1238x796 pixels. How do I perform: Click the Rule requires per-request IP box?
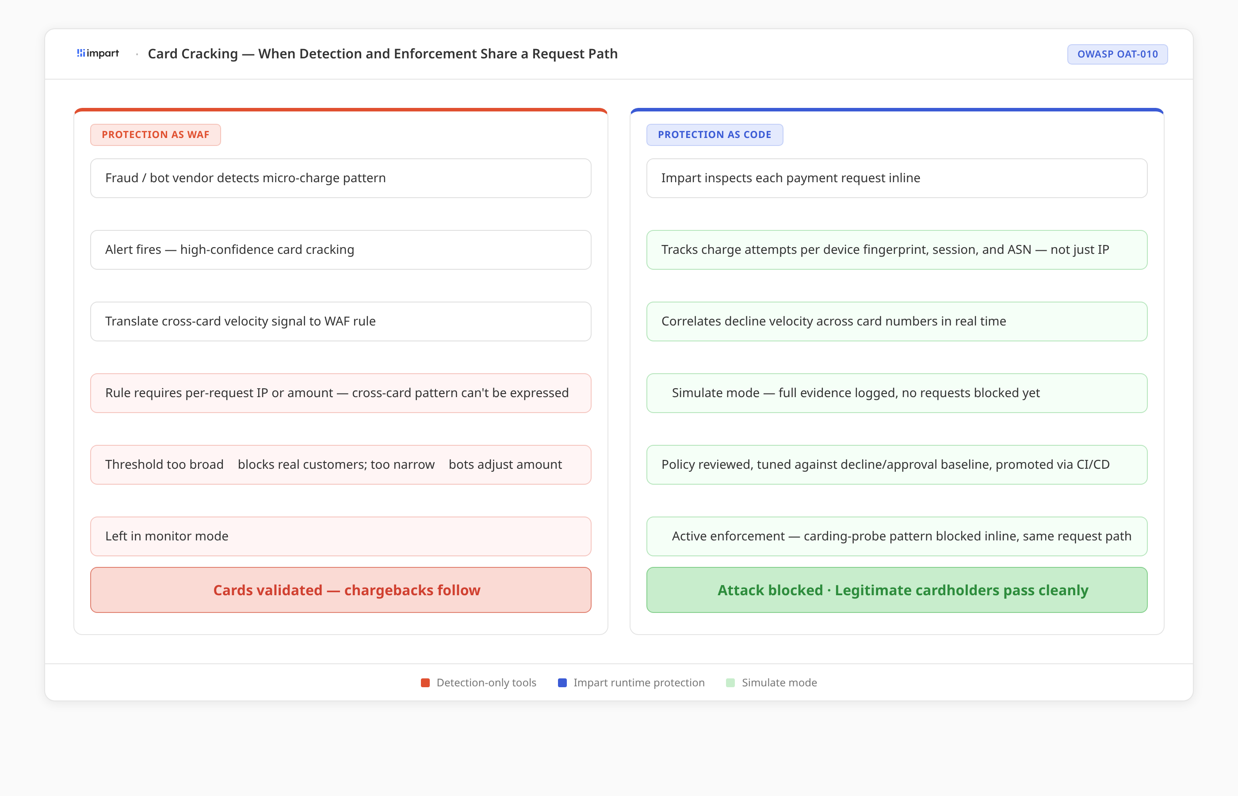(x=340, y=393)
